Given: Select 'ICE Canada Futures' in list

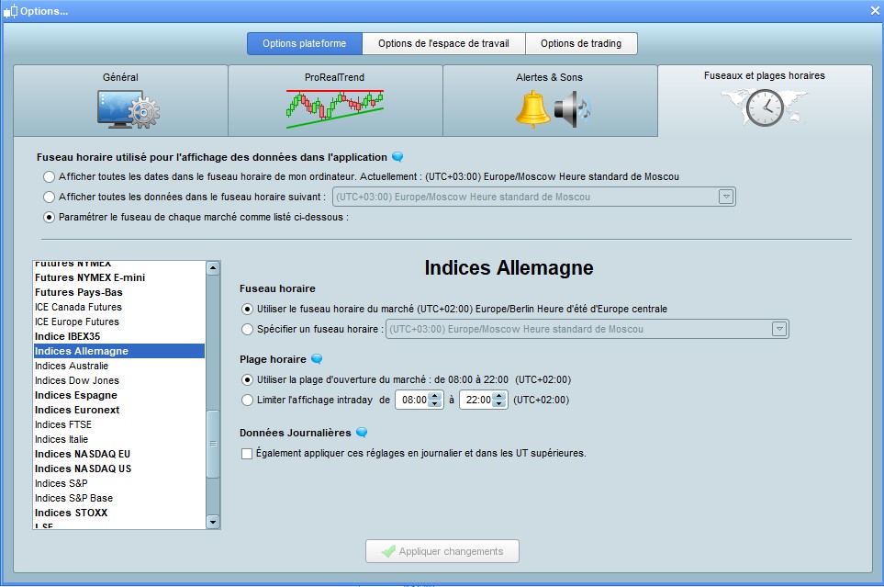Looking at the screenshot, I should 119,307.
